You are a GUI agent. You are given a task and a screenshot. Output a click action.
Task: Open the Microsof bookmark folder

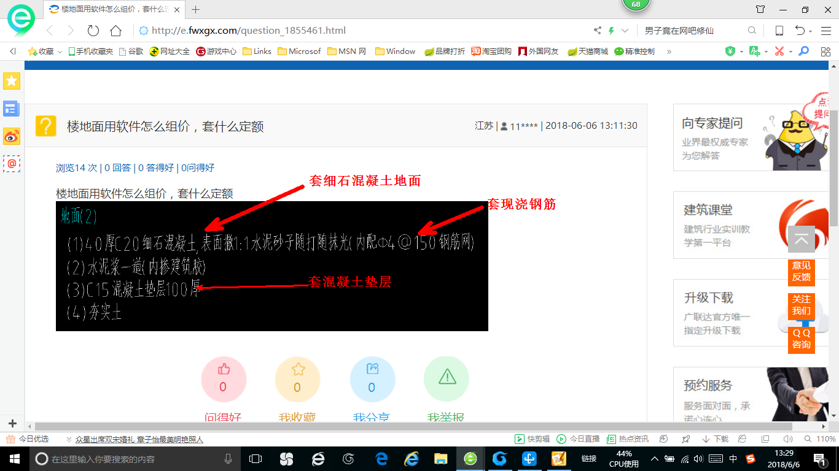[299, 52]
